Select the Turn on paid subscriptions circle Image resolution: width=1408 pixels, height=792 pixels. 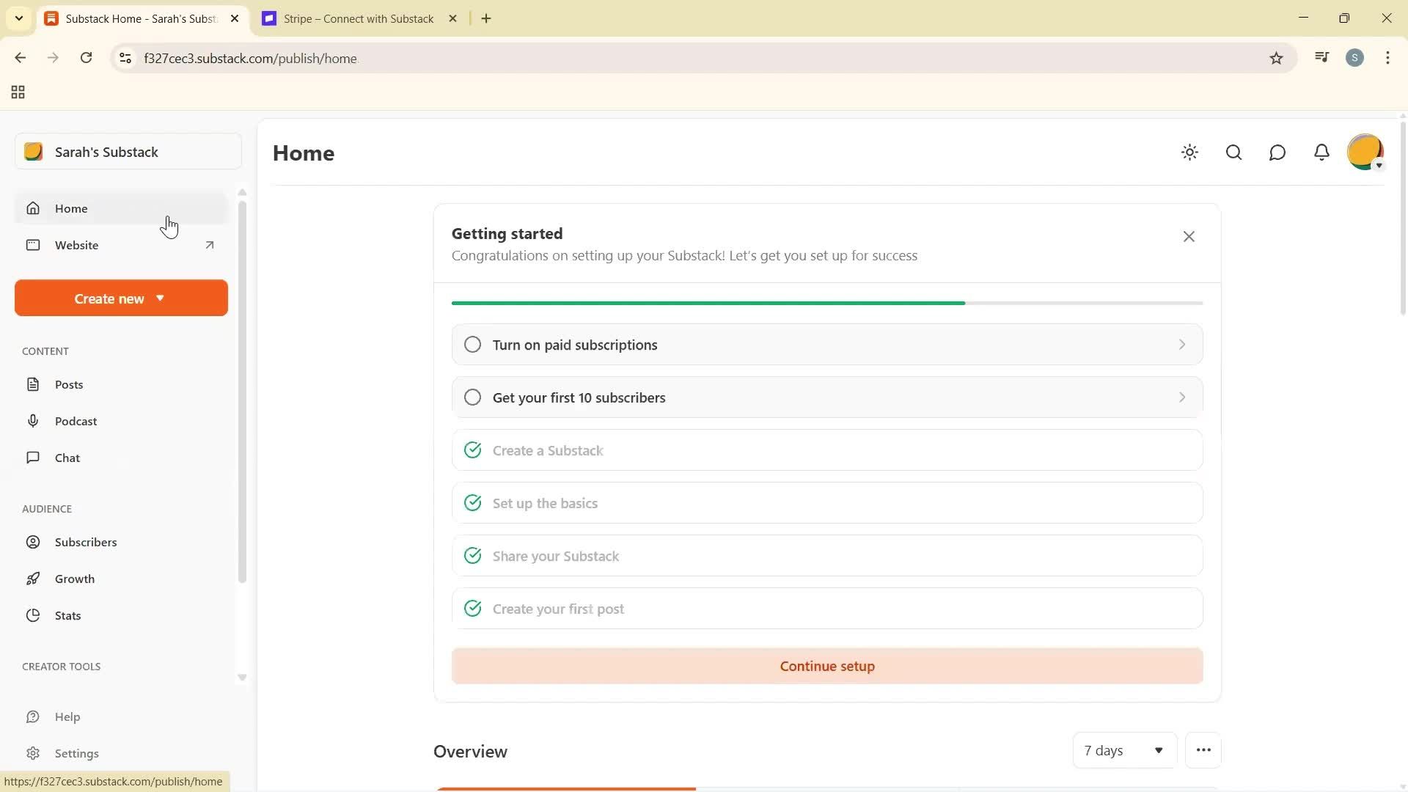(472, 344)
